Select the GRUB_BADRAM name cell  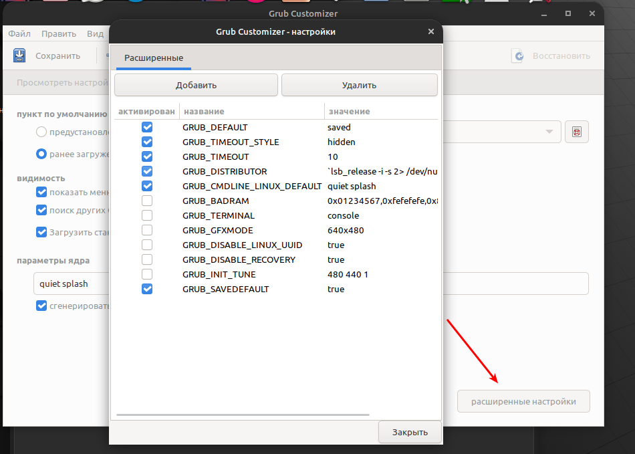tap(216, 201)
